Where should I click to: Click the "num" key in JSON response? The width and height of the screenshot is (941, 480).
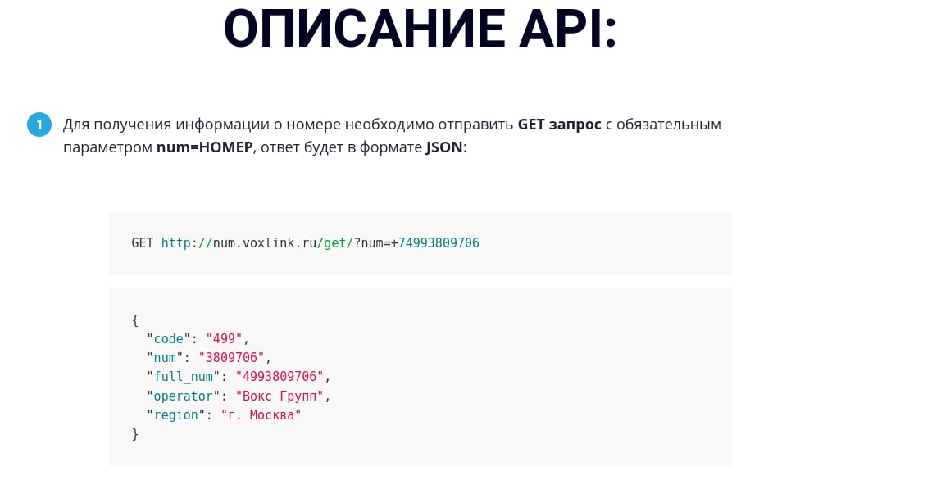click(165, 358)
